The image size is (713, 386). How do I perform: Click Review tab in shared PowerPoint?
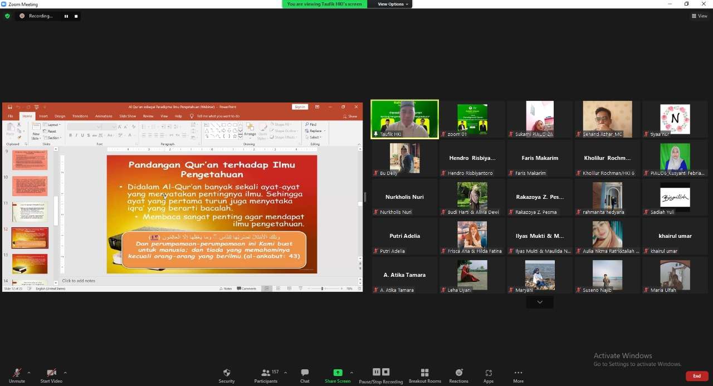pos(148,116)
